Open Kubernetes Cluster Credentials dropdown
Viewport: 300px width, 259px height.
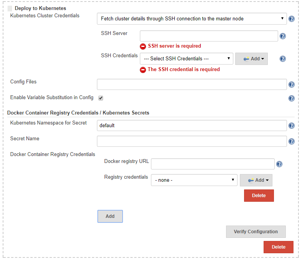192,18
